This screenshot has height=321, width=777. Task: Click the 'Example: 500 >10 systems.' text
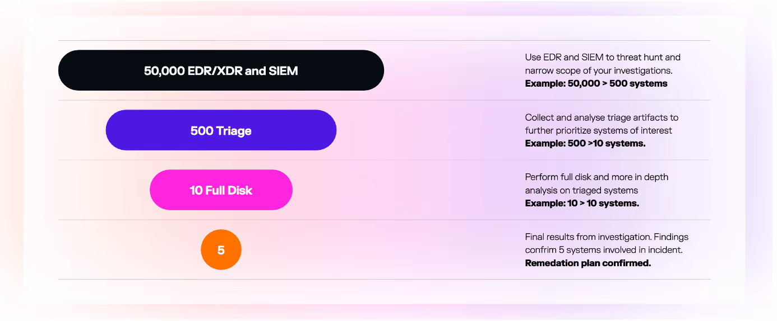(x=585, y=144)
